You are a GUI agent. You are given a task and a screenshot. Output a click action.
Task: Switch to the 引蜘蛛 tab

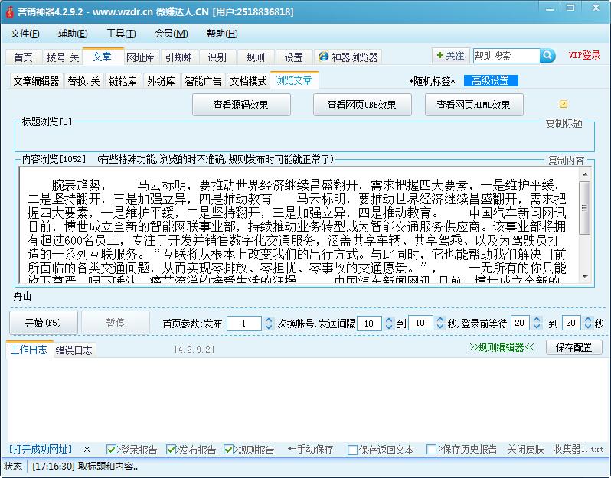point(178,57)
